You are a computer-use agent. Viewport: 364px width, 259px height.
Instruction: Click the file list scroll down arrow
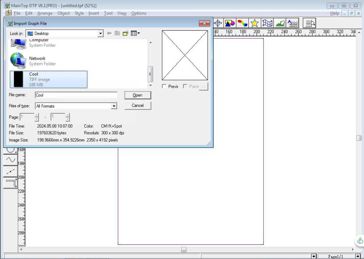point(150,85)
